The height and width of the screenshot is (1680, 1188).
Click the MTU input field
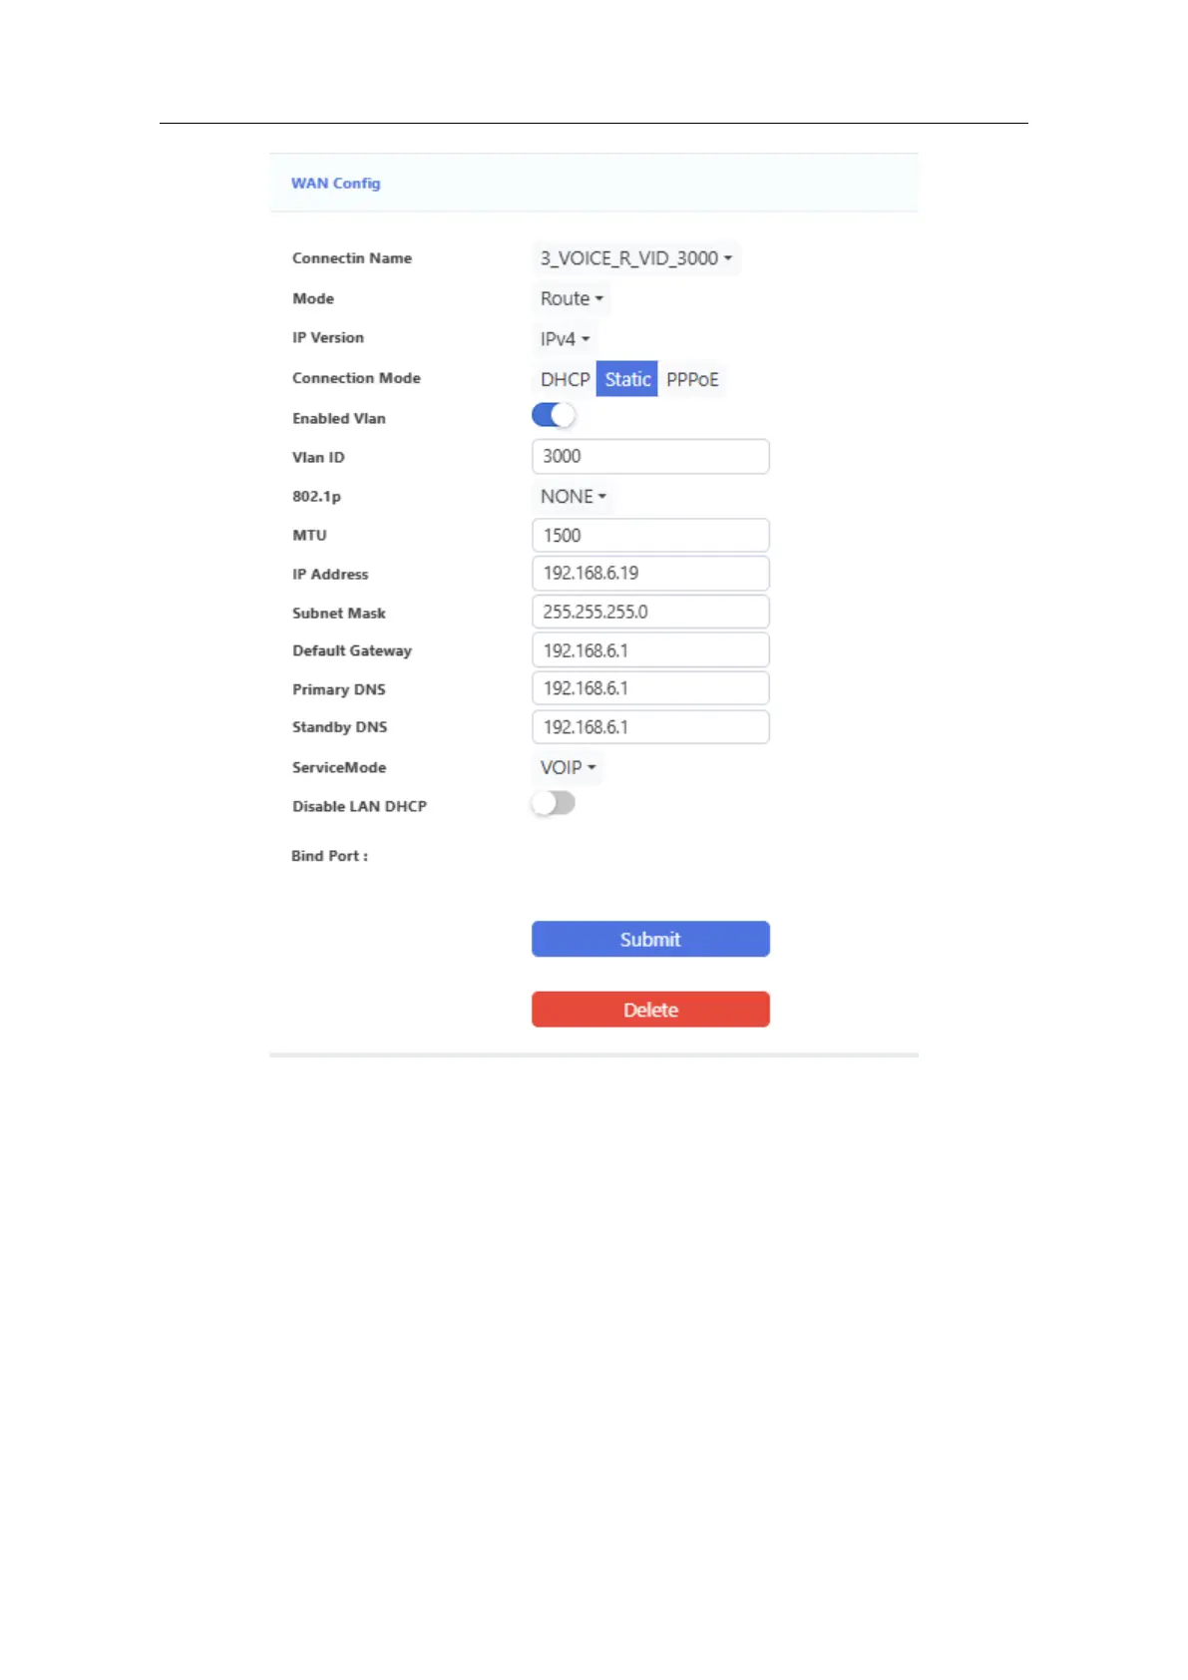click(x=650, y=536)
